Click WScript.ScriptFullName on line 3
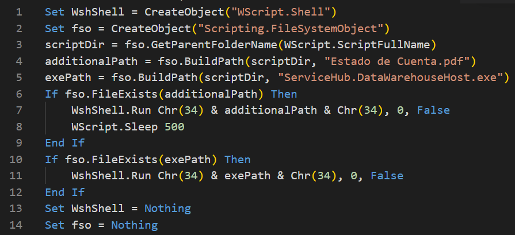 (356, 45)
